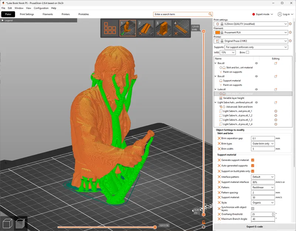Click the slider settings gear at bottom
This screenshot has height=231, width=296.
coord(203,227)
